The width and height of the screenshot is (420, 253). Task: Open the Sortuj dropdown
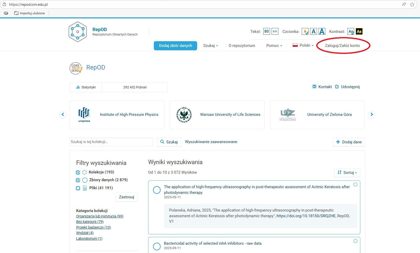(347, 173)
